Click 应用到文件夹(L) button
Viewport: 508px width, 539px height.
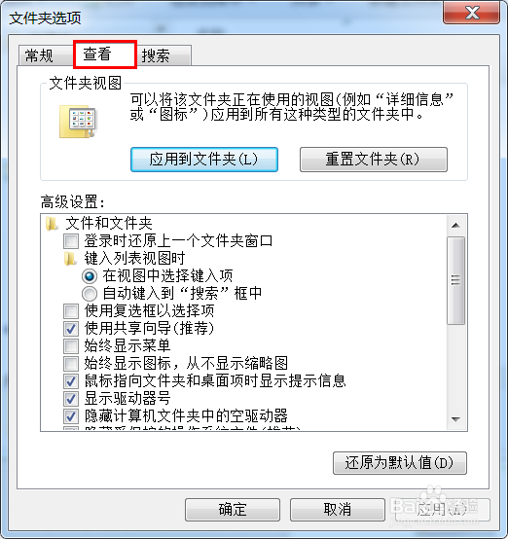pos(204,160)
